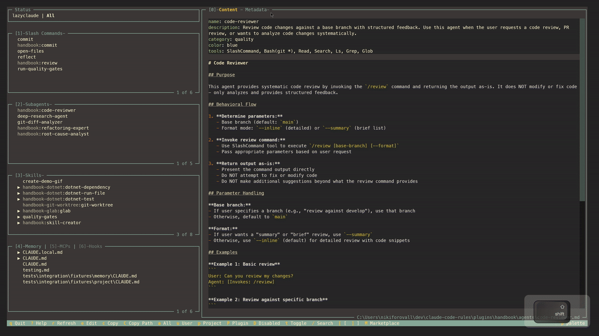Open Help from the footer bar
The image size is (599, 336).
click(x=41, y=323)
